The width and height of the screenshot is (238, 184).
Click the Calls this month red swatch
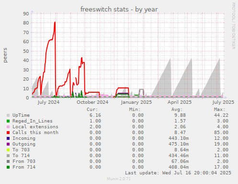click(x=8, y=133)
